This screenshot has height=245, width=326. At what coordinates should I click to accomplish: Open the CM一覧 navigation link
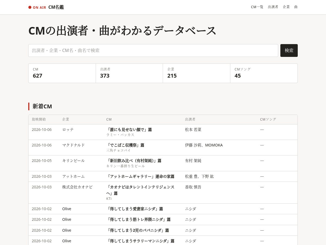pos(257,7)
